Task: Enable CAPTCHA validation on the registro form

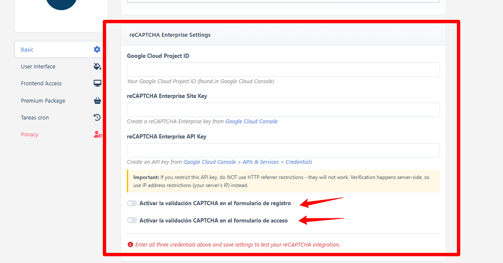Action: (x=132, y=203)
